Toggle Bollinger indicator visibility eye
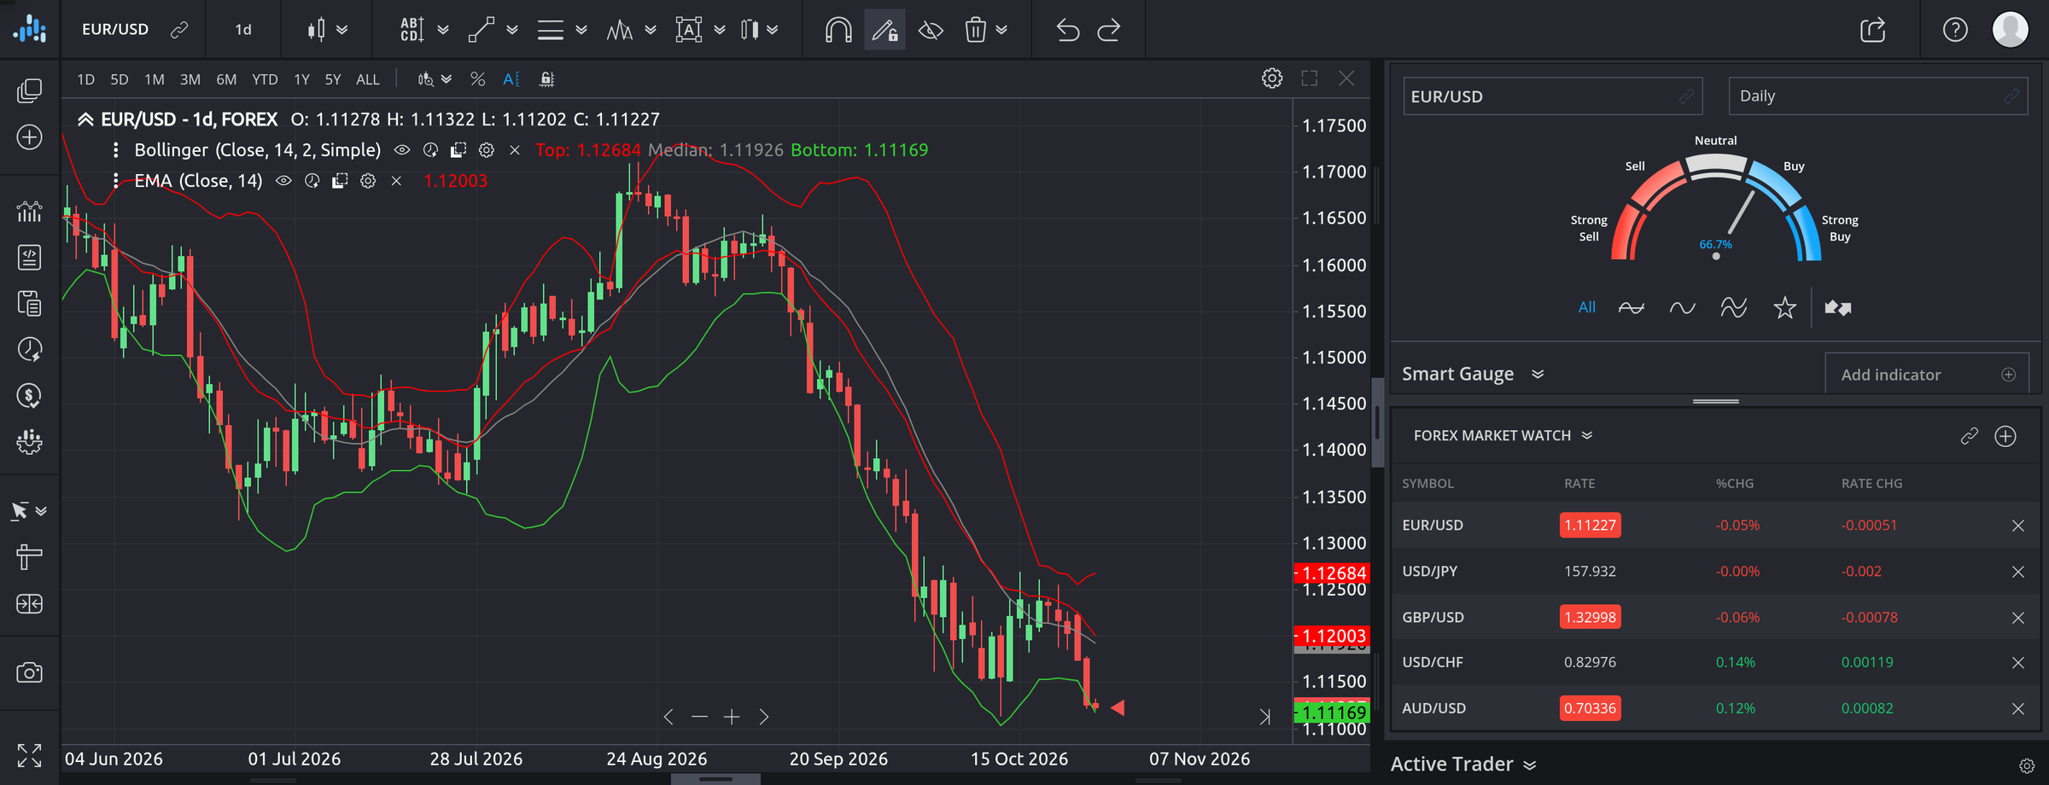 pos(402,150)
